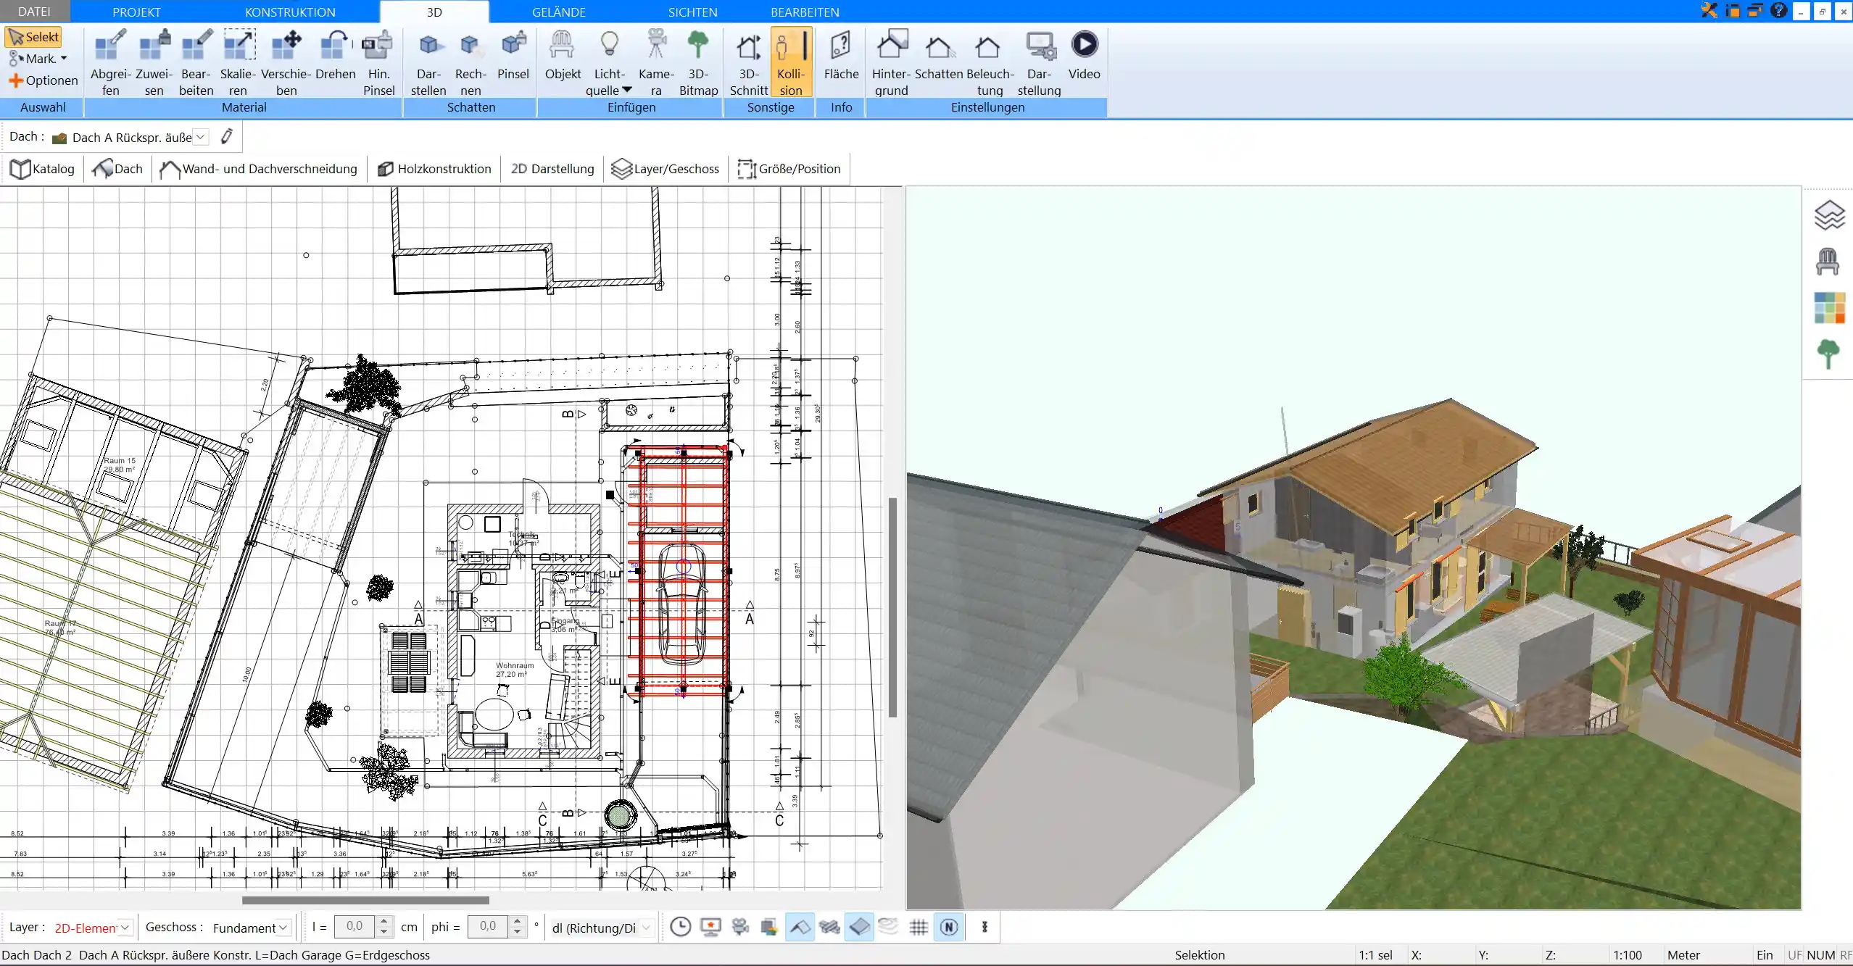Toggle wood beam construction display
The image size is (1853, 966).
click(829, 927)
